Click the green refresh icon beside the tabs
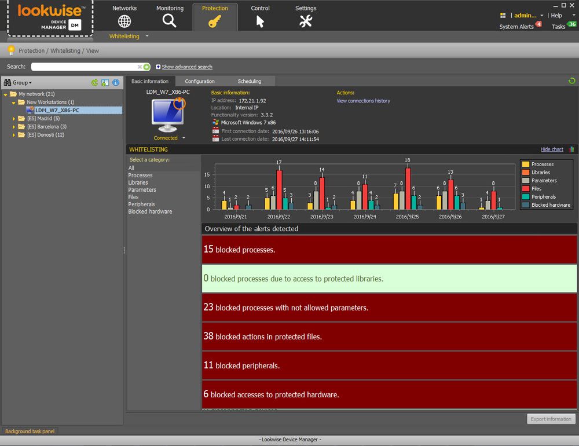Screen dimensions: 579x446 click(572, 82)
